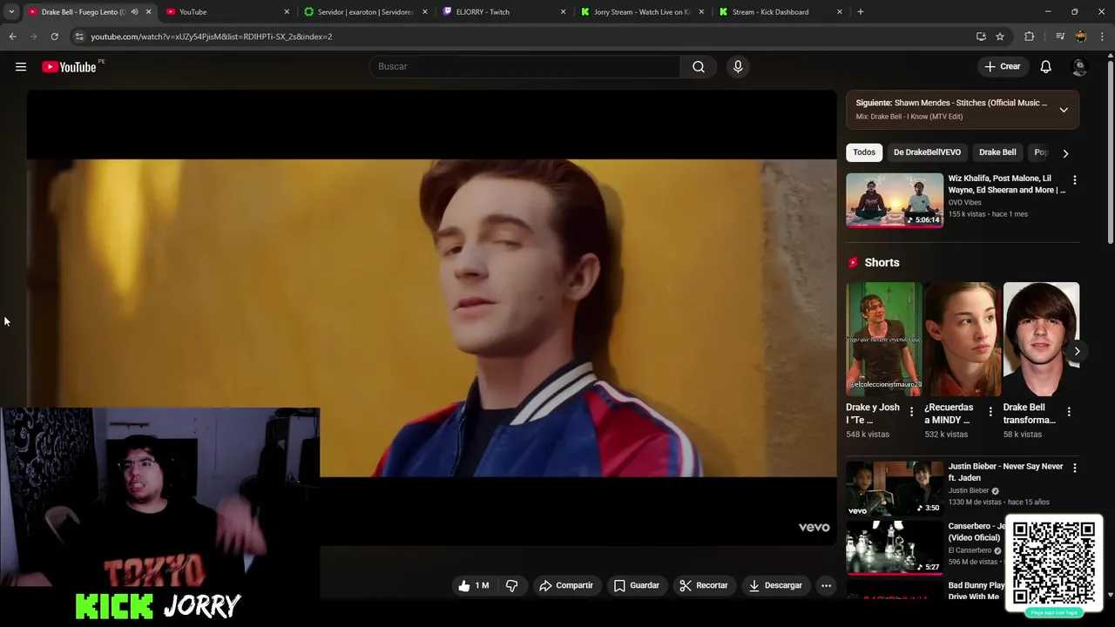The height and width of the screenshot is (627, 1115).
Task: Click the Compartir button
Action: click(566, 585)
